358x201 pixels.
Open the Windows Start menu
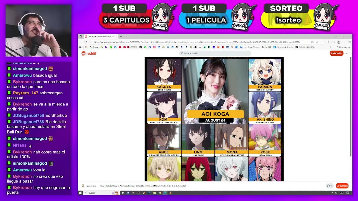tap(80, 193)
